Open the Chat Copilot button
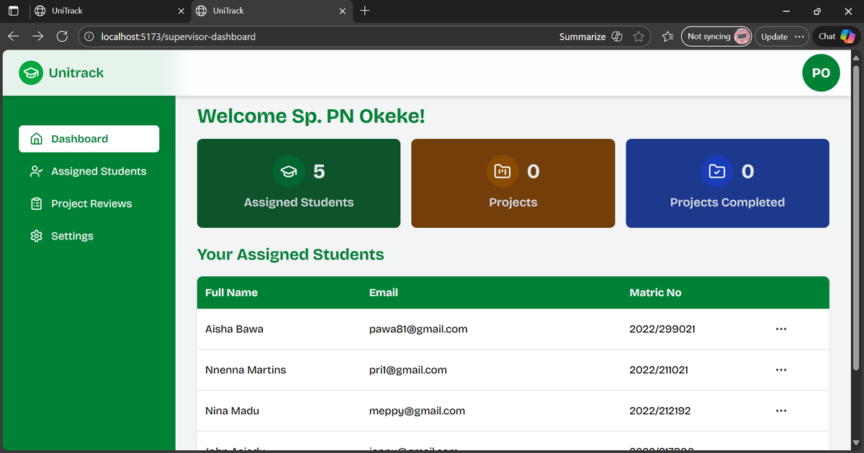Viewport: 864px width, 453px height. 835,36
